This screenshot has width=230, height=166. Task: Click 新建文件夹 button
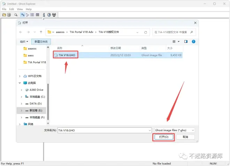click(41, 42)
